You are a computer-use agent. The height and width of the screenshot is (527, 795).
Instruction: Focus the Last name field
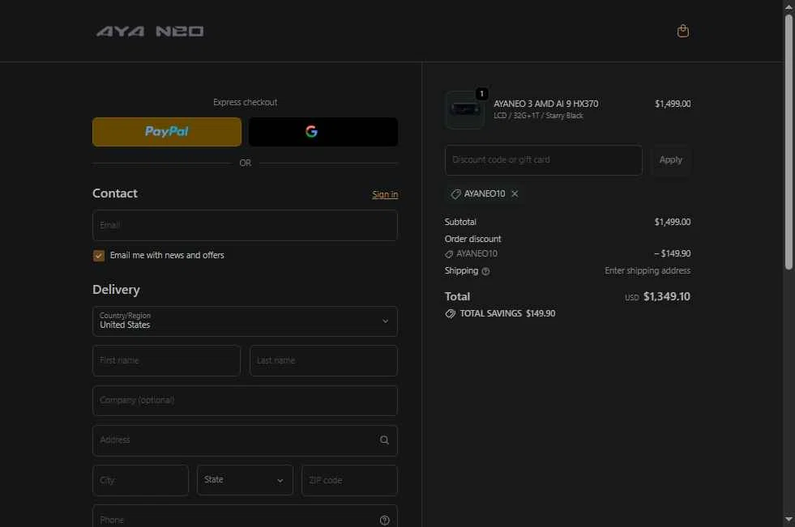pos(323,360)
